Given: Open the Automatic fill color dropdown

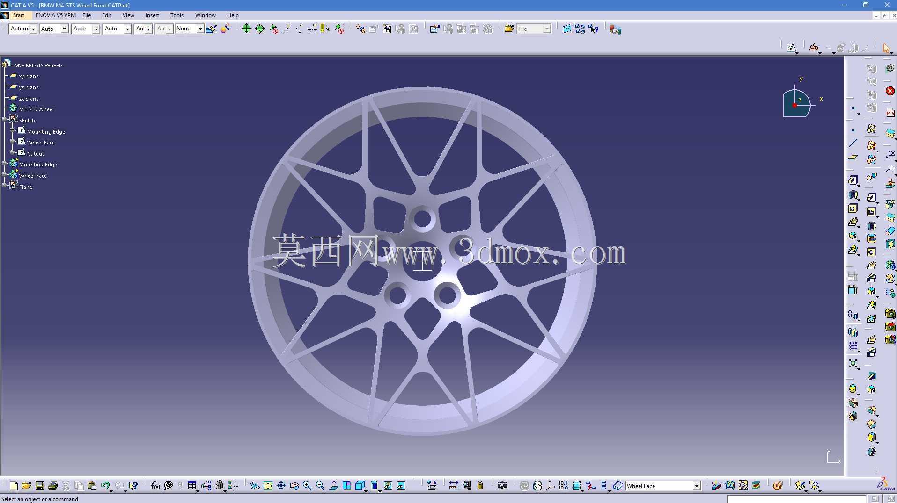Looking at the screenshot, I should click(x=33, y=29).
